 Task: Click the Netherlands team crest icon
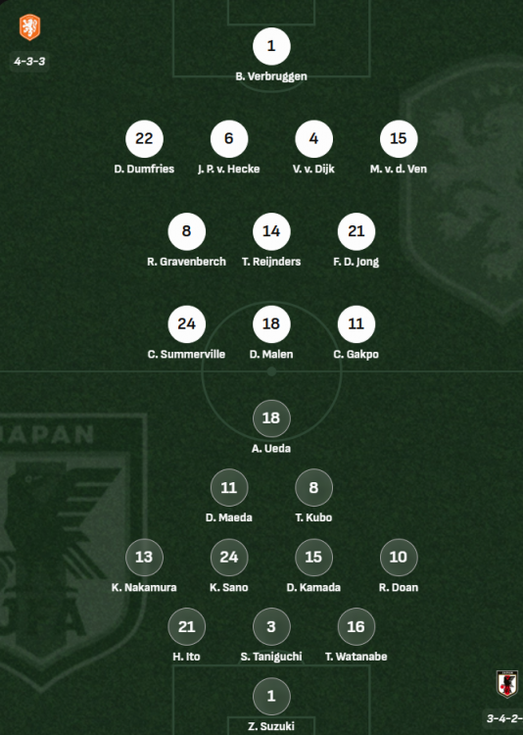click(x=29, y=27)
